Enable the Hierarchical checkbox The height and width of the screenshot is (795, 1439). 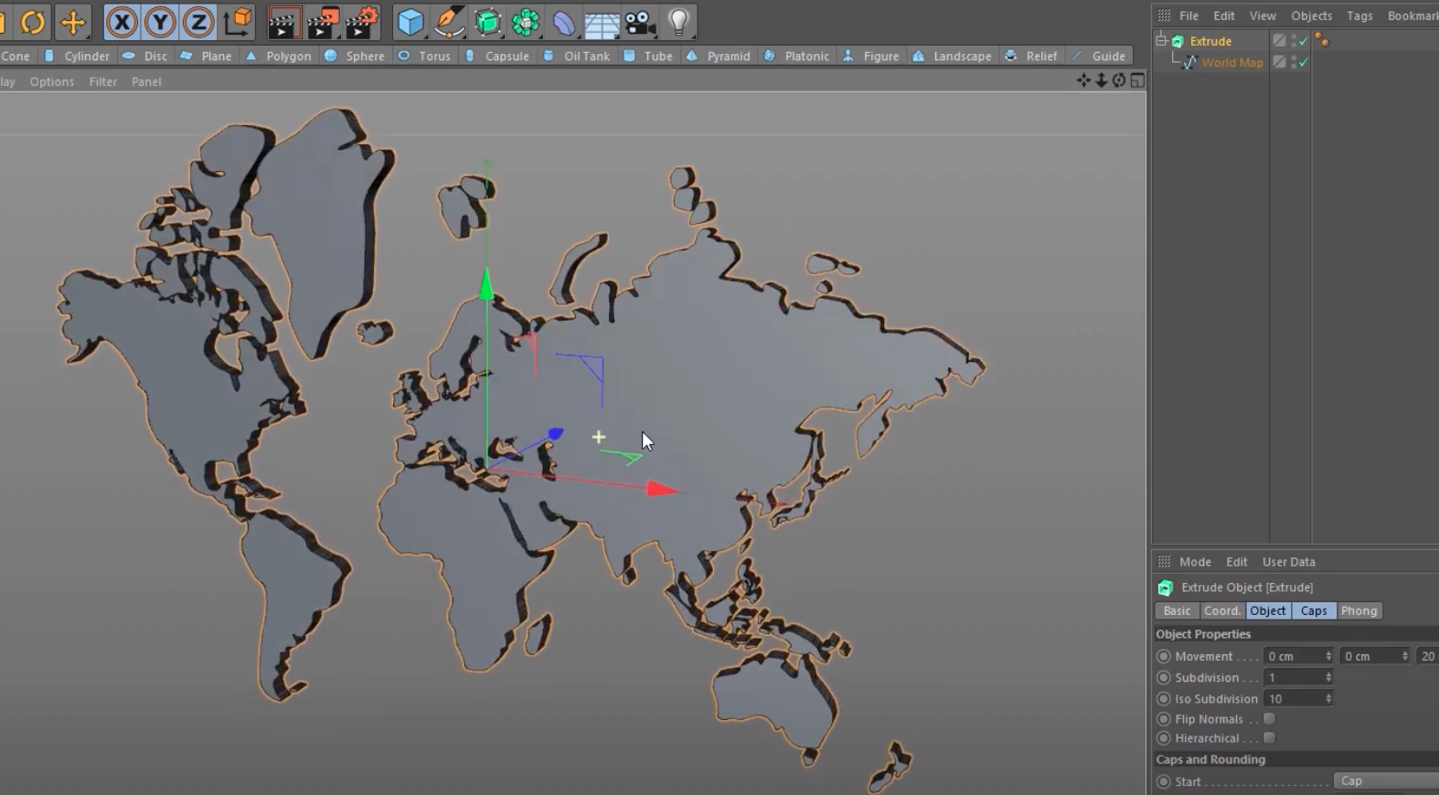click(1269, 738)
